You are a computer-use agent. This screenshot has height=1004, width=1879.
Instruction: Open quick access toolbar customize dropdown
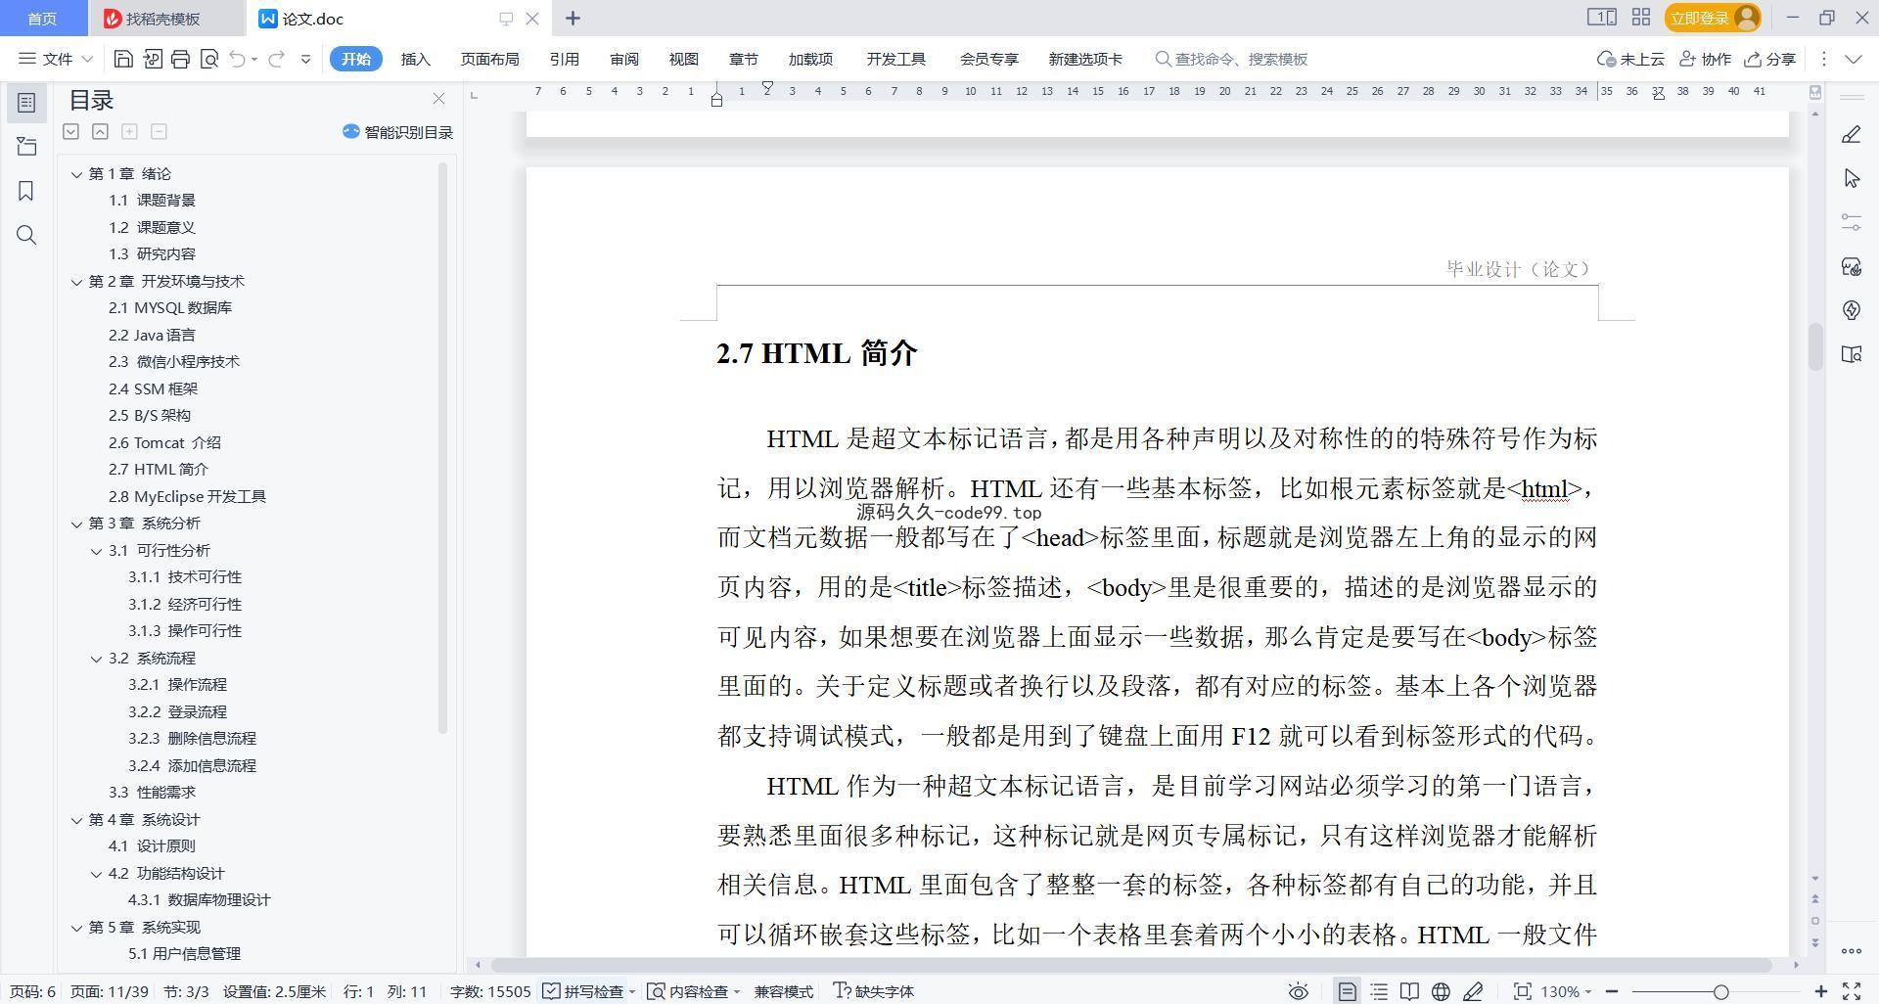[x=305, y=59]
